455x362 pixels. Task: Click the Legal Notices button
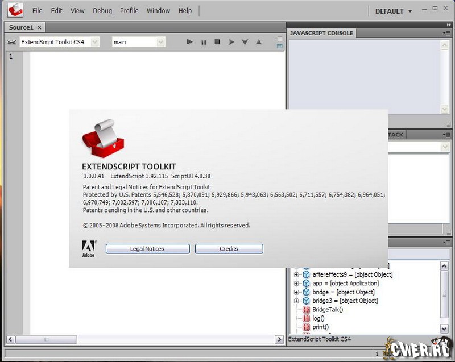coord(148,249)
